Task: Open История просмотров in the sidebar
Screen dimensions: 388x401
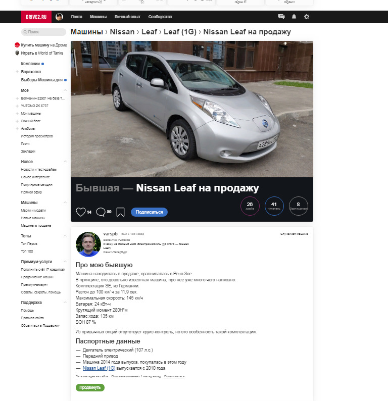Action: (x=37, y=136)
